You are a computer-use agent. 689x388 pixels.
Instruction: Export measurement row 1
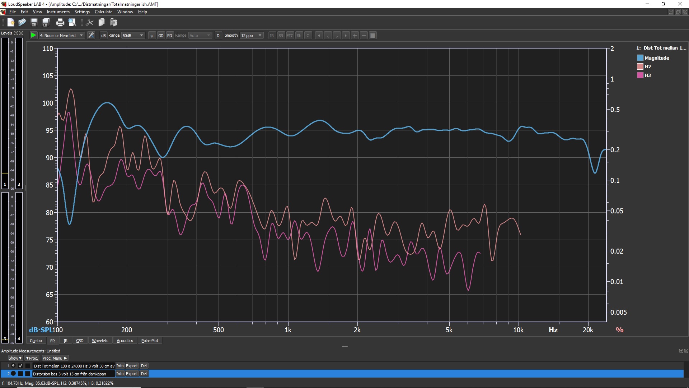tap(132, 366)
